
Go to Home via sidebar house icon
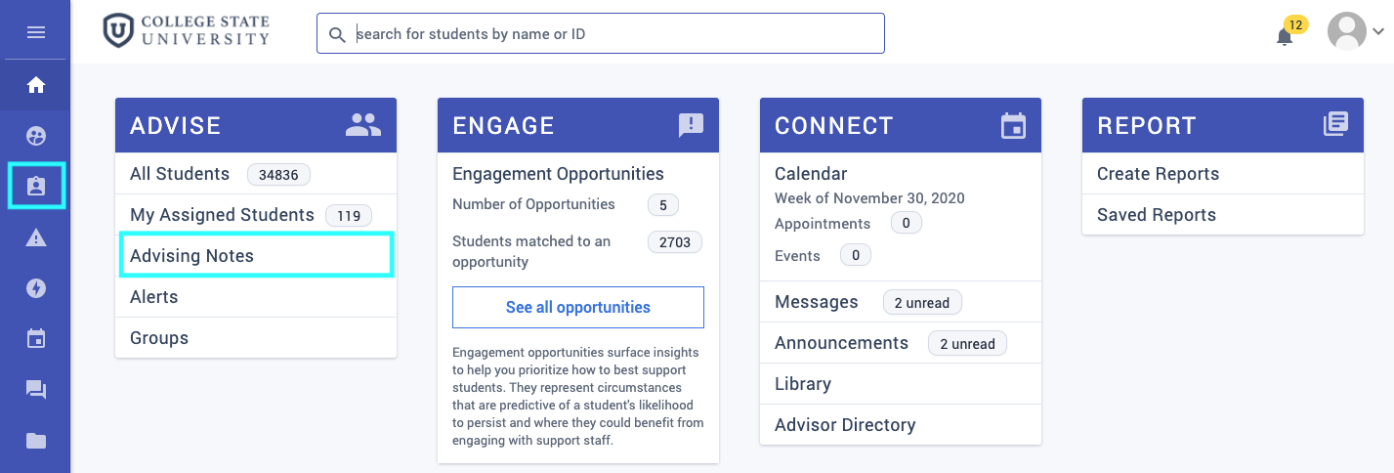click(36, 85)
